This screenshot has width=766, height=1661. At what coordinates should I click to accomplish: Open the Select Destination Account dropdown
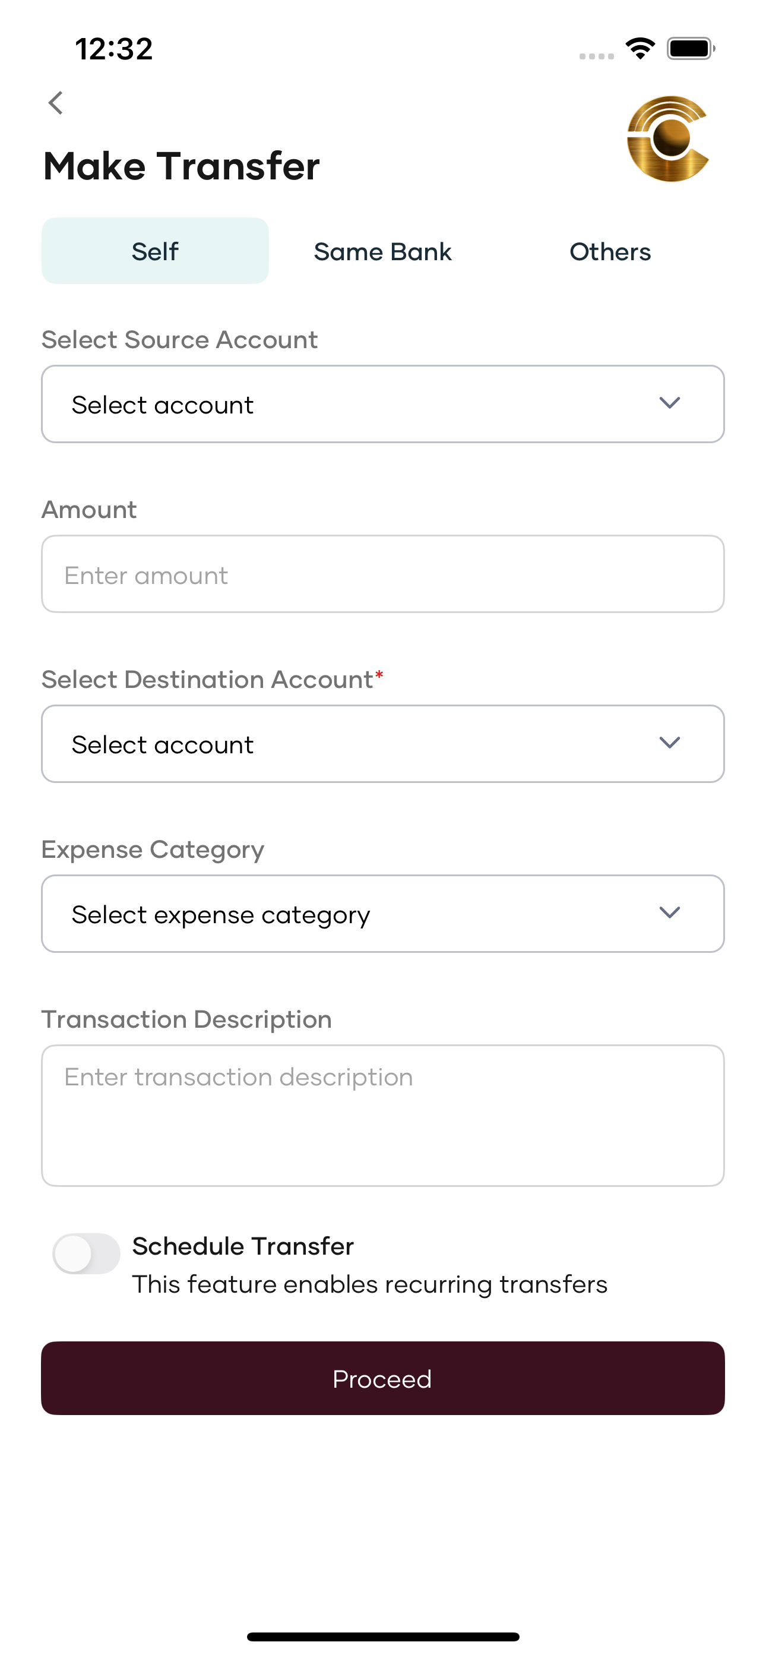pyautogui.click(x=383, y=744)
